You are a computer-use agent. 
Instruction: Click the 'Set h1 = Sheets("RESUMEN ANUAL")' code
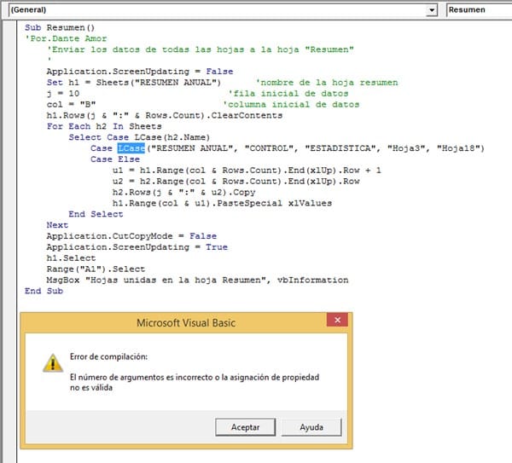pyautogui.click(x=134, y=83)
